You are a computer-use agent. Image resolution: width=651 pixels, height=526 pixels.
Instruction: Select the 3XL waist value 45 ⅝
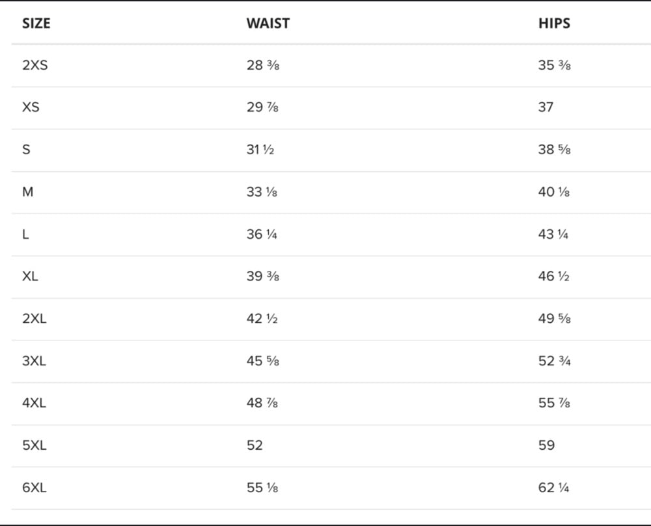pyautogui.click(x=262, y=361)
